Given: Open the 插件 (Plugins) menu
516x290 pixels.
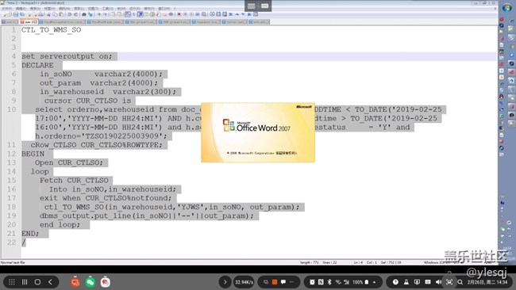Looking at the screenshot, I should pyautogui.click(x=148, y=8).
